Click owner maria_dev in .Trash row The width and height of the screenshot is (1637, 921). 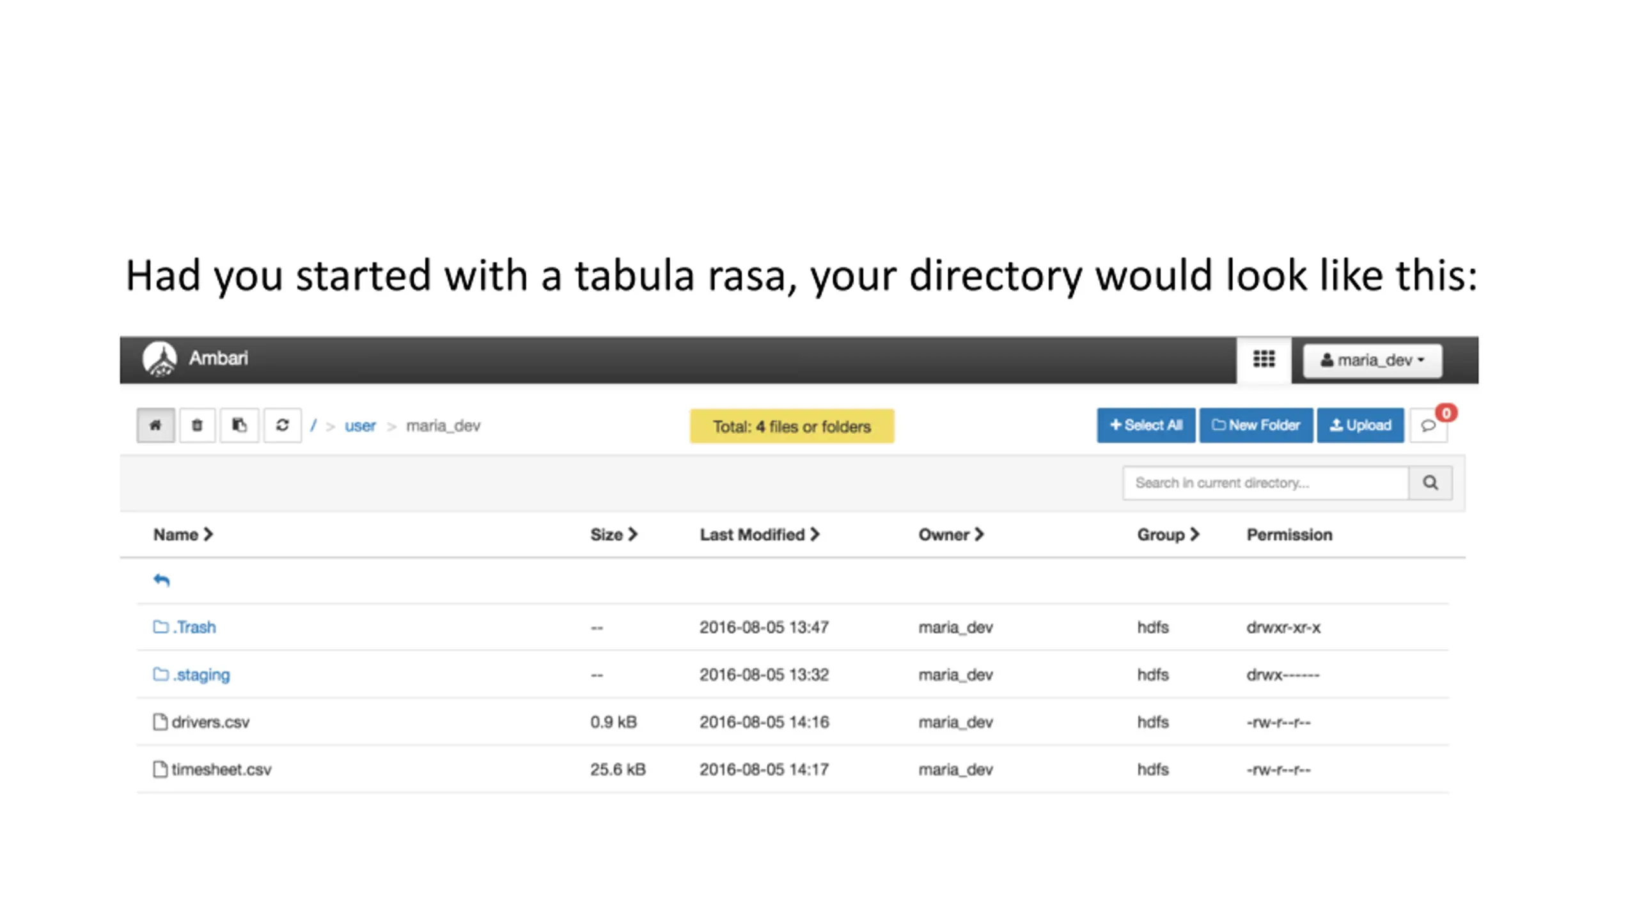[955, 627]
